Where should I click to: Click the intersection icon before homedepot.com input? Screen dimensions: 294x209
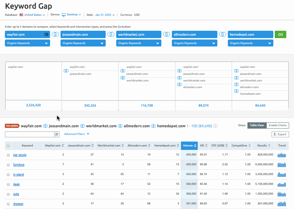point(222,34)
